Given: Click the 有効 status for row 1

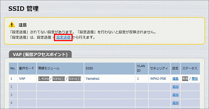Looking at the screenshot, I should 185,79.
